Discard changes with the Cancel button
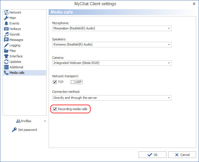 coord(182,155)
